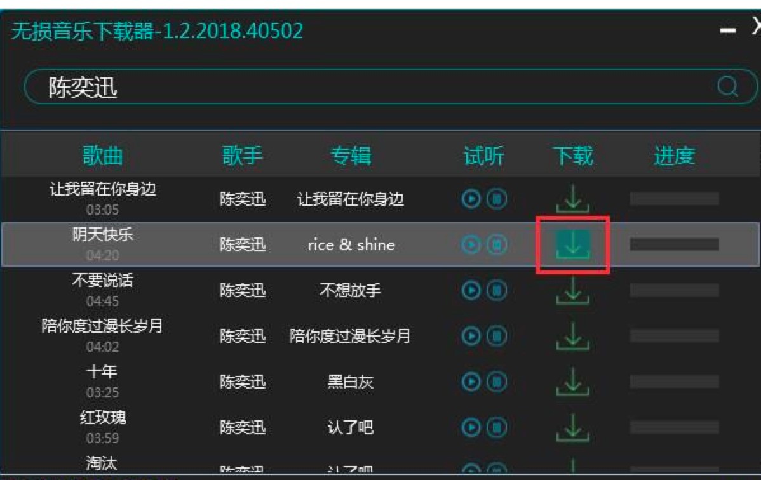This screenshot has width=761, height=480.
Task: Download 阴天快乐 via highlighted arrow
Action: [573, 244]
